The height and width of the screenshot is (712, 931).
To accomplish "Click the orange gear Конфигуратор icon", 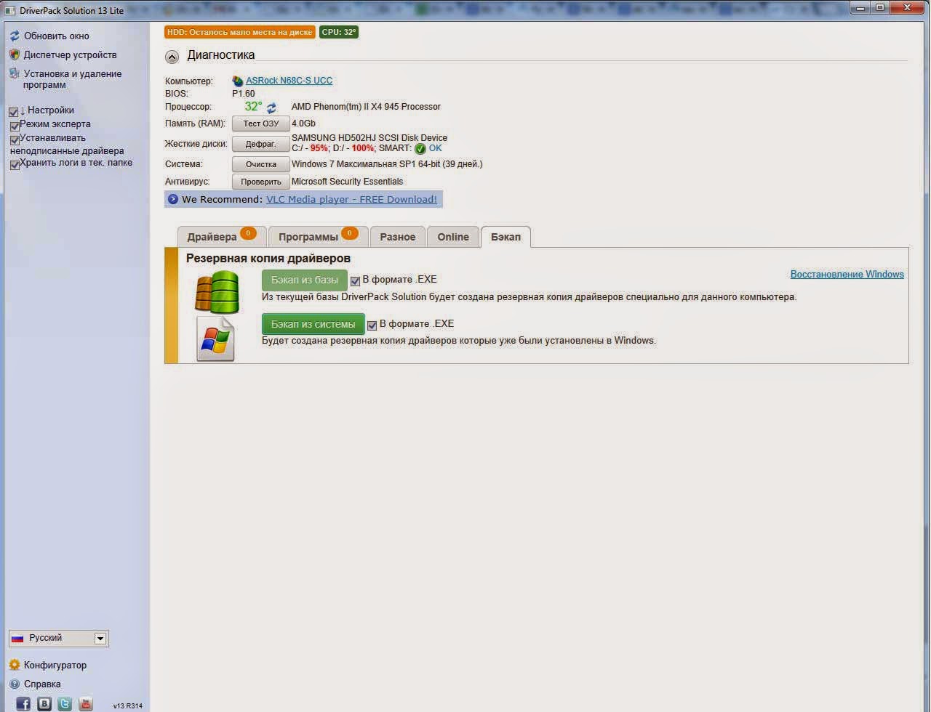I will (x=15, y=665).
